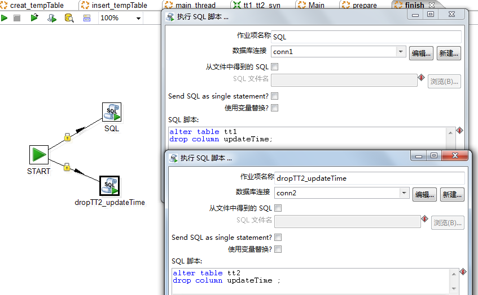
Task: Maximize the lower SQL script dialog
Action: point(434,156)
